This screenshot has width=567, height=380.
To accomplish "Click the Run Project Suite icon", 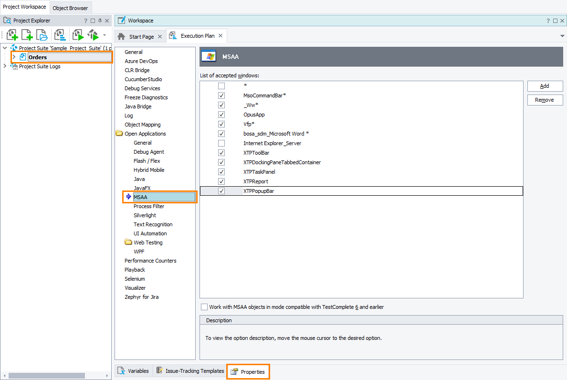I will (x=93, y=35).
